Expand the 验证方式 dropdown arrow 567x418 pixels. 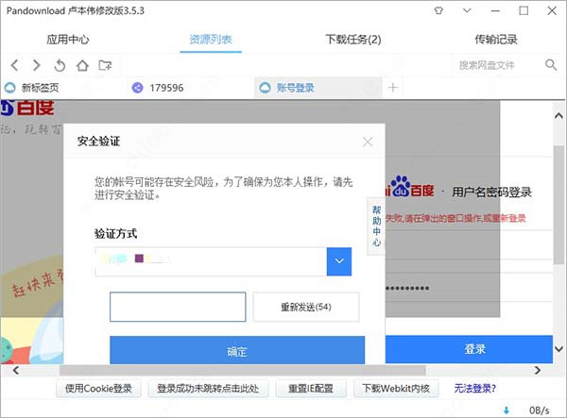pos(339,261)
